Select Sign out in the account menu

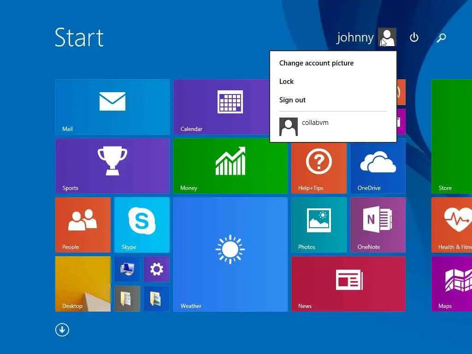point(292,100)
